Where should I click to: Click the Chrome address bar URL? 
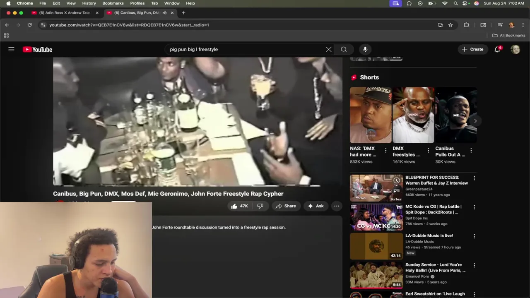(x=129, y=25)
